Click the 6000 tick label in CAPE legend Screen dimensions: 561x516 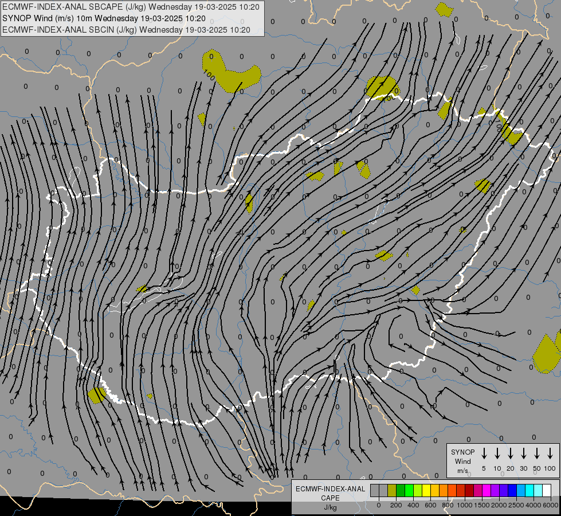click(x=551, y=505)
